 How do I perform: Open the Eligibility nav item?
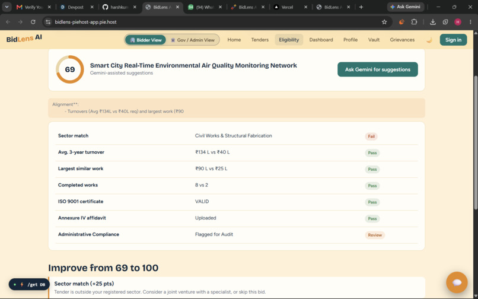289,40
